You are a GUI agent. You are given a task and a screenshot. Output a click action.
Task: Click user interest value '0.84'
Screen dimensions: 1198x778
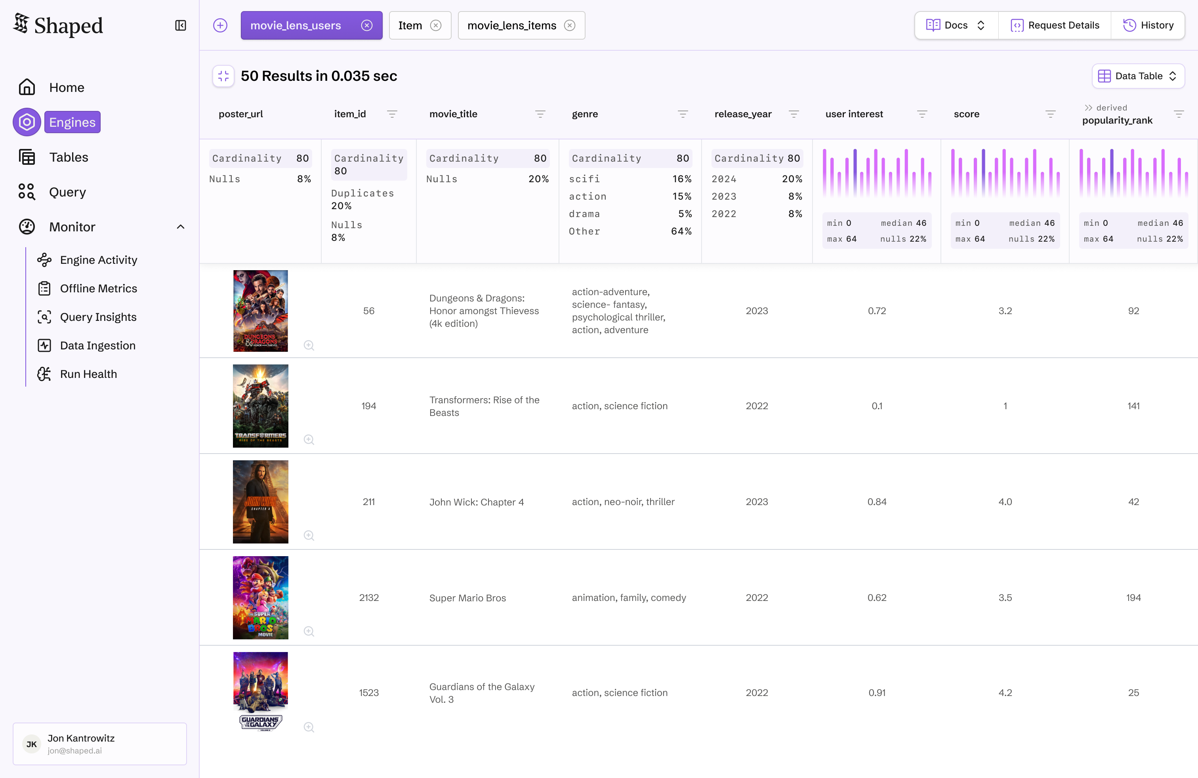(877, 502)
